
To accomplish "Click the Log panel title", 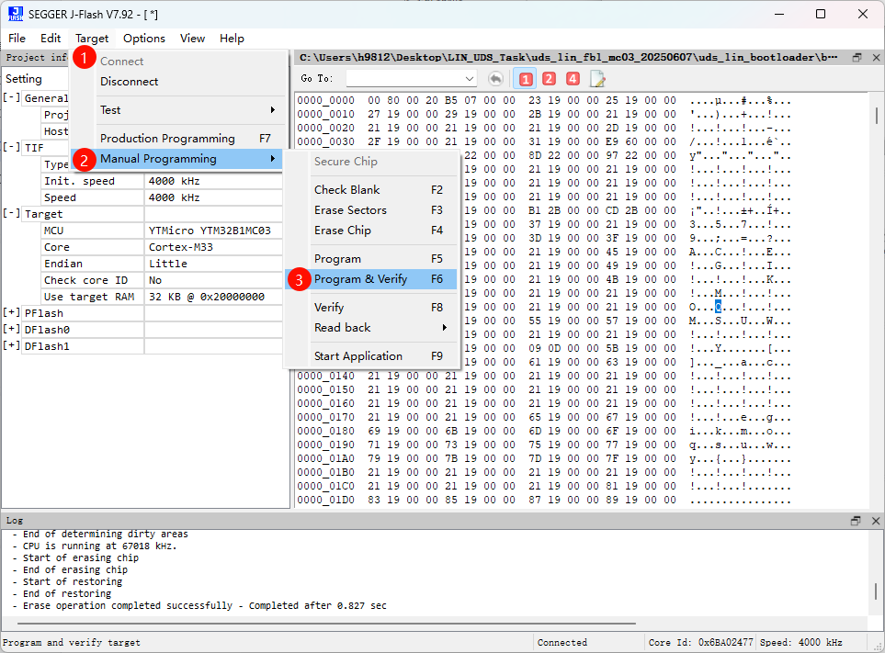I will point(15,521).
